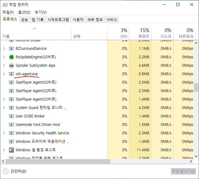
Task: Click the Windows 셸 환경 호스트 icon
Action: pos(11,150)
